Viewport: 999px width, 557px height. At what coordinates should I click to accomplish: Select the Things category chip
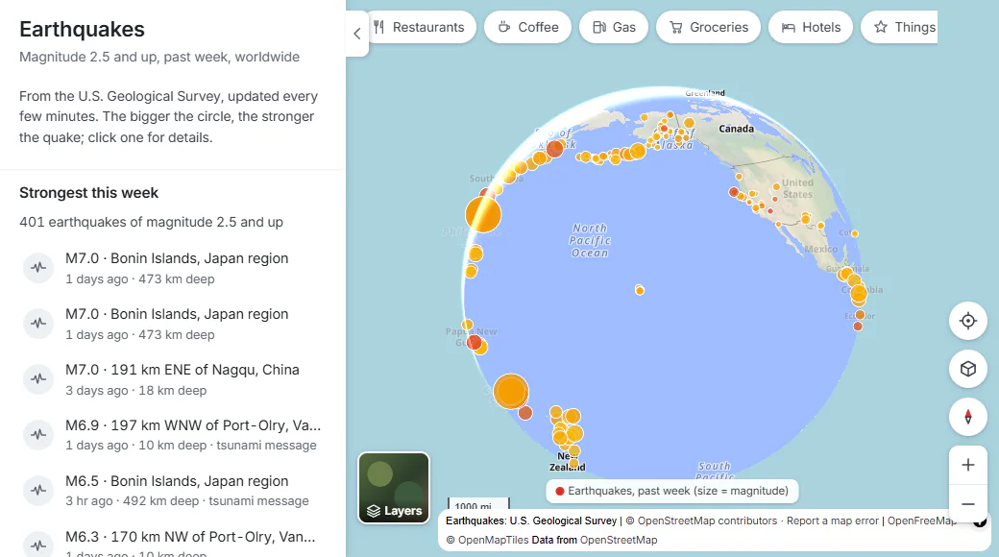point(900,28)
